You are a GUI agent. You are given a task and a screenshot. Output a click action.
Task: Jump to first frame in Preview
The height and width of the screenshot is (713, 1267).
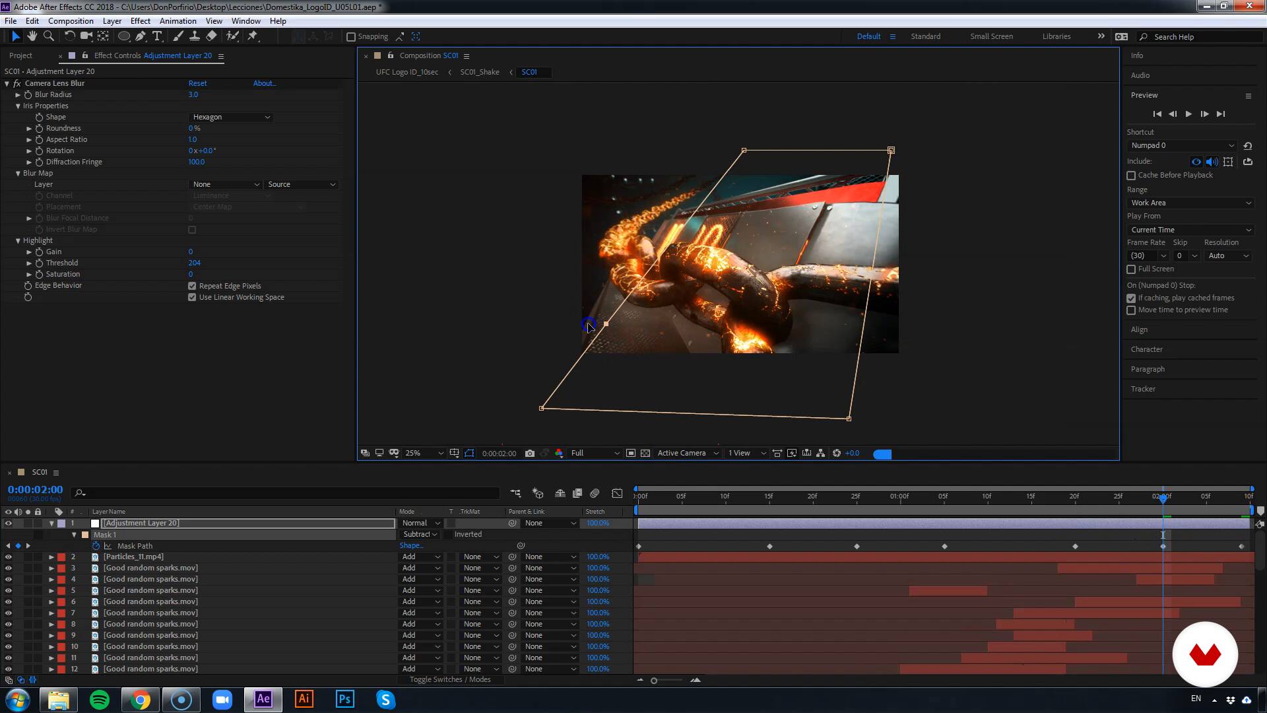click(x=1157, y=114)
